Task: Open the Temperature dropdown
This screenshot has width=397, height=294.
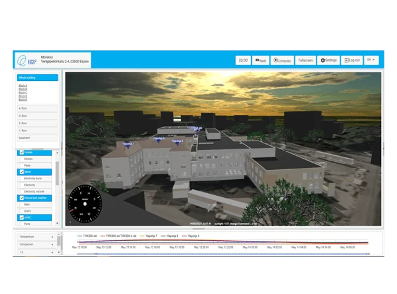Action: (37, 237)
